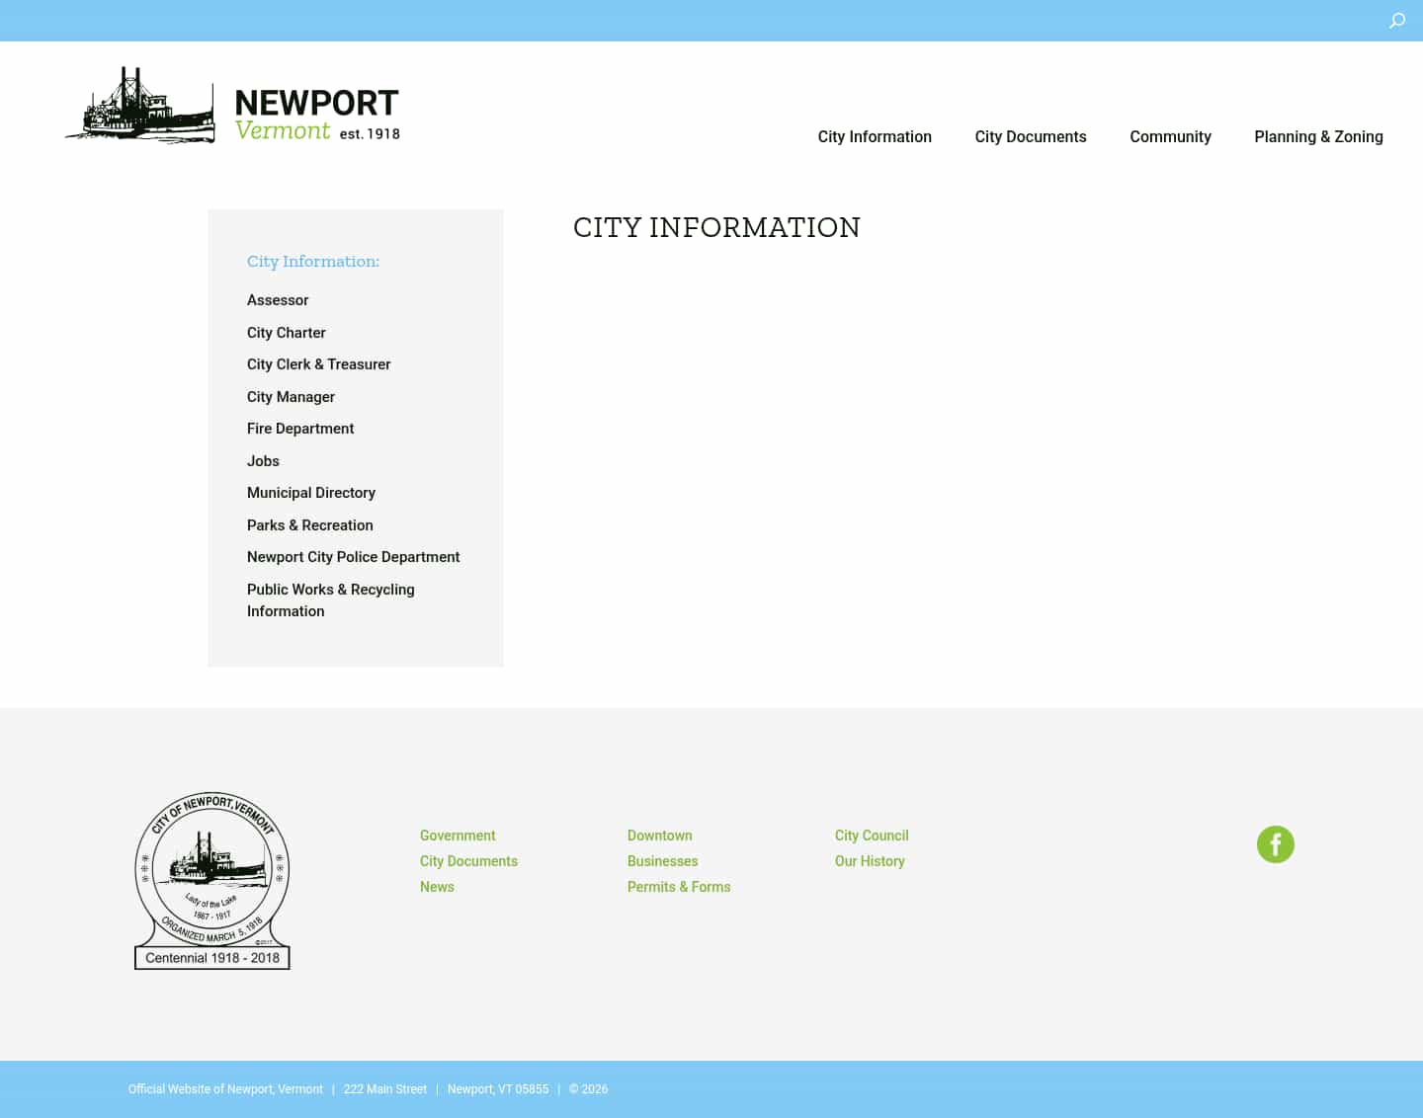This screenshot has width=1423, height=1118.
Task: Open the search icon
Action: pyautogui.click(x=1397, y=20)
